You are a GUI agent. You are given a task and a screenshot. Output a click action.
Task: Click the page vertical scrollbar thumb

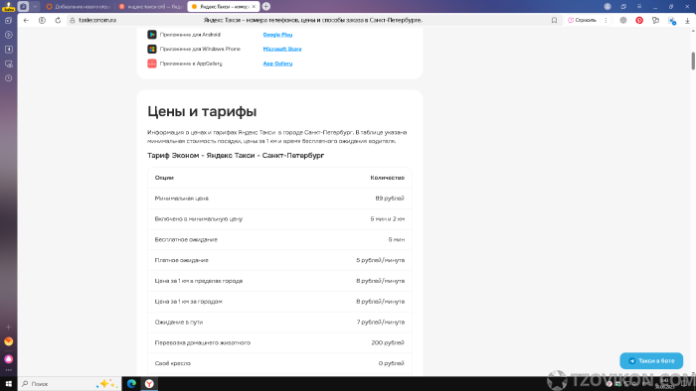693,61
